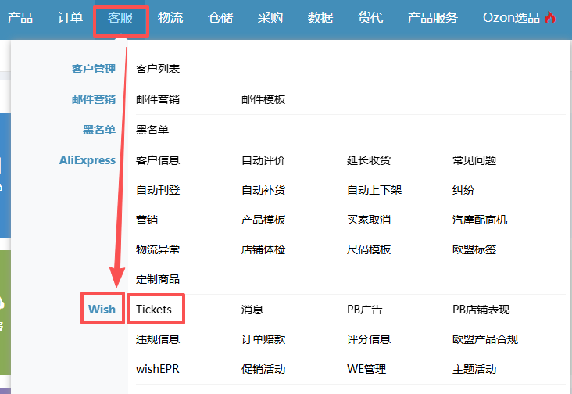Click the 欧盟标签 link
Image resolution: width=572 pixels, height=394 pixels.
(x=474, y=249)
